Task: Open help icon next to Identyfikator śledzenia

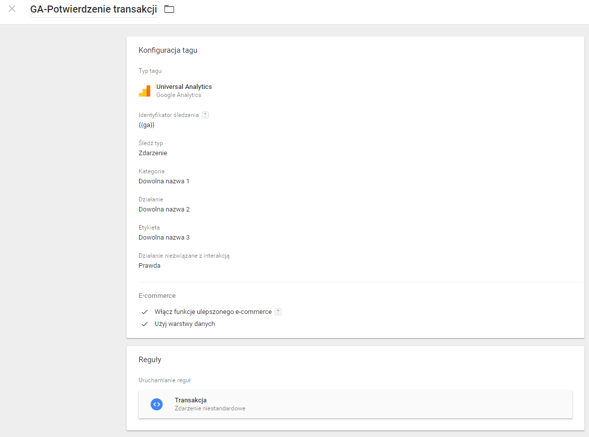Action: pyautogui.click(x=205, y=115)
